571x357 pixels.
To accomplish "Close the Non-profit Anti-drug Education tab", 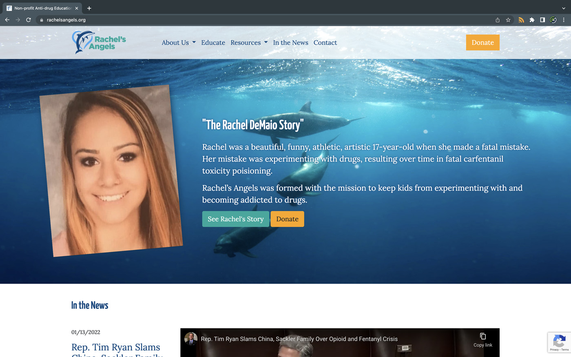I will click(x=77, y=8).
